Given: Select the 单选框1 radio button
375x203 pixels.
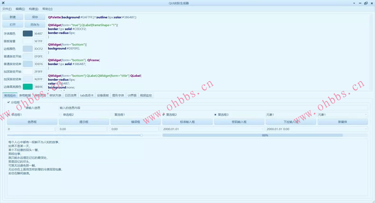Looking at the screenshot, I should tap(9, 115).
